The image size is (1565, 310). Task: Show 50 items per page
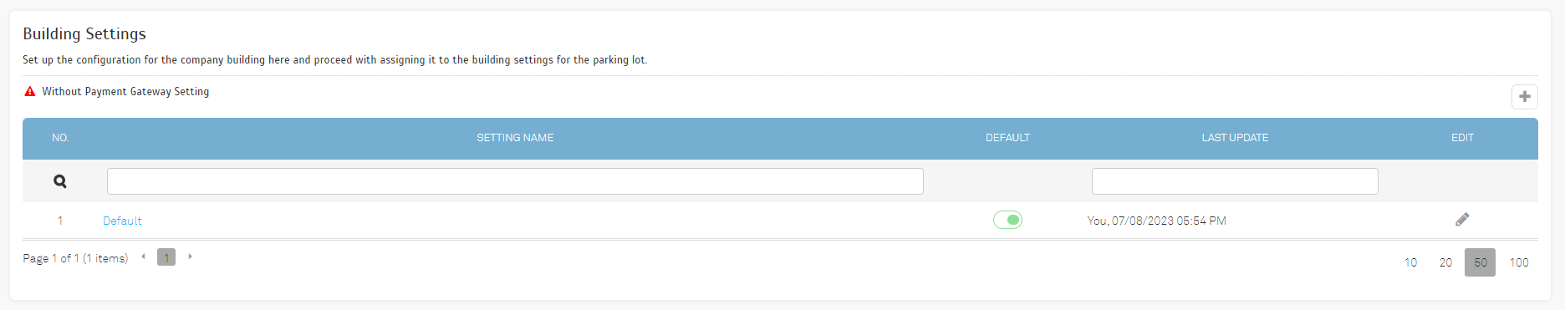(x=1480, y=262)
